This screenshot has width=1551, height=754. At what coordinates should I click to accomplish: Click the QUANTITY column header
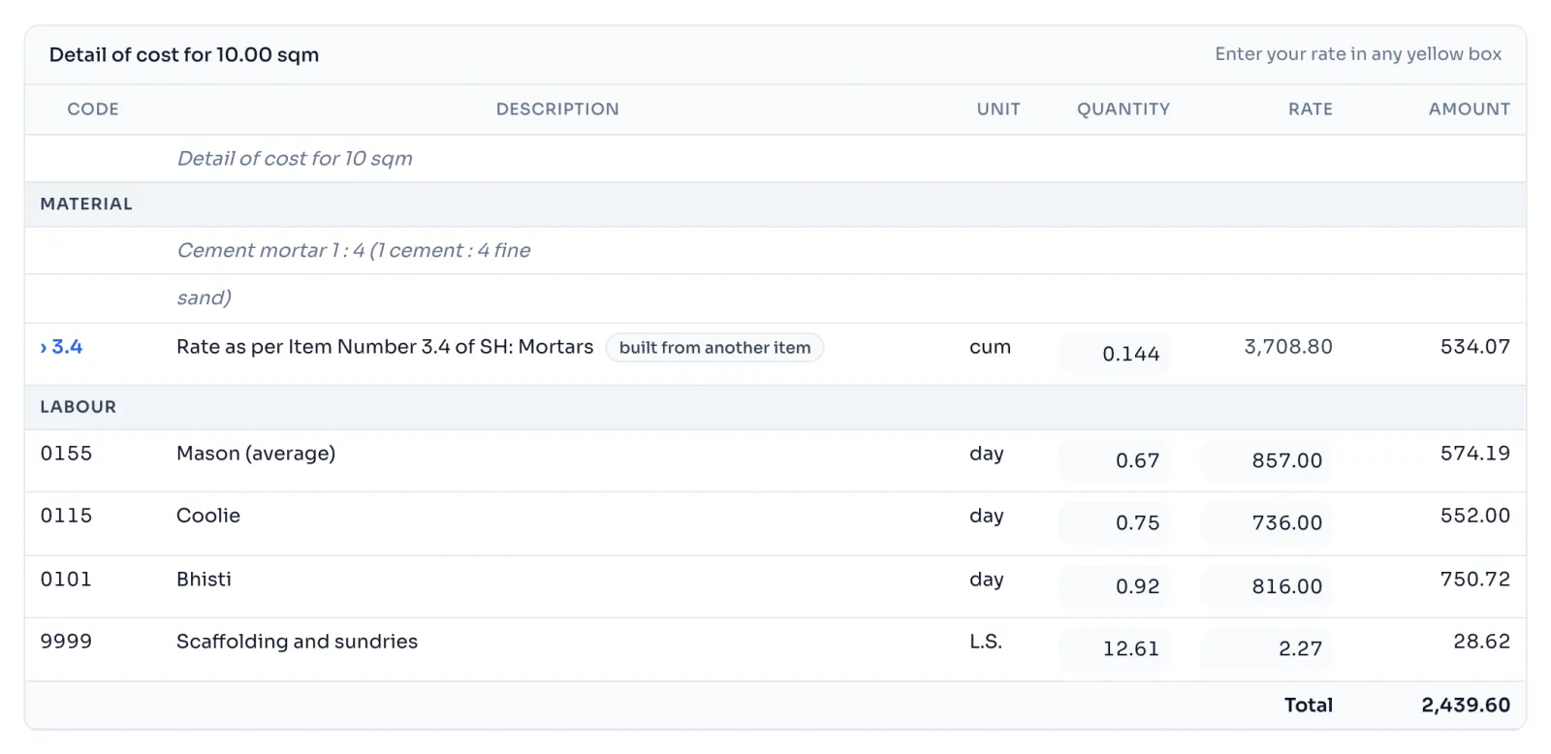[1124, 110]
